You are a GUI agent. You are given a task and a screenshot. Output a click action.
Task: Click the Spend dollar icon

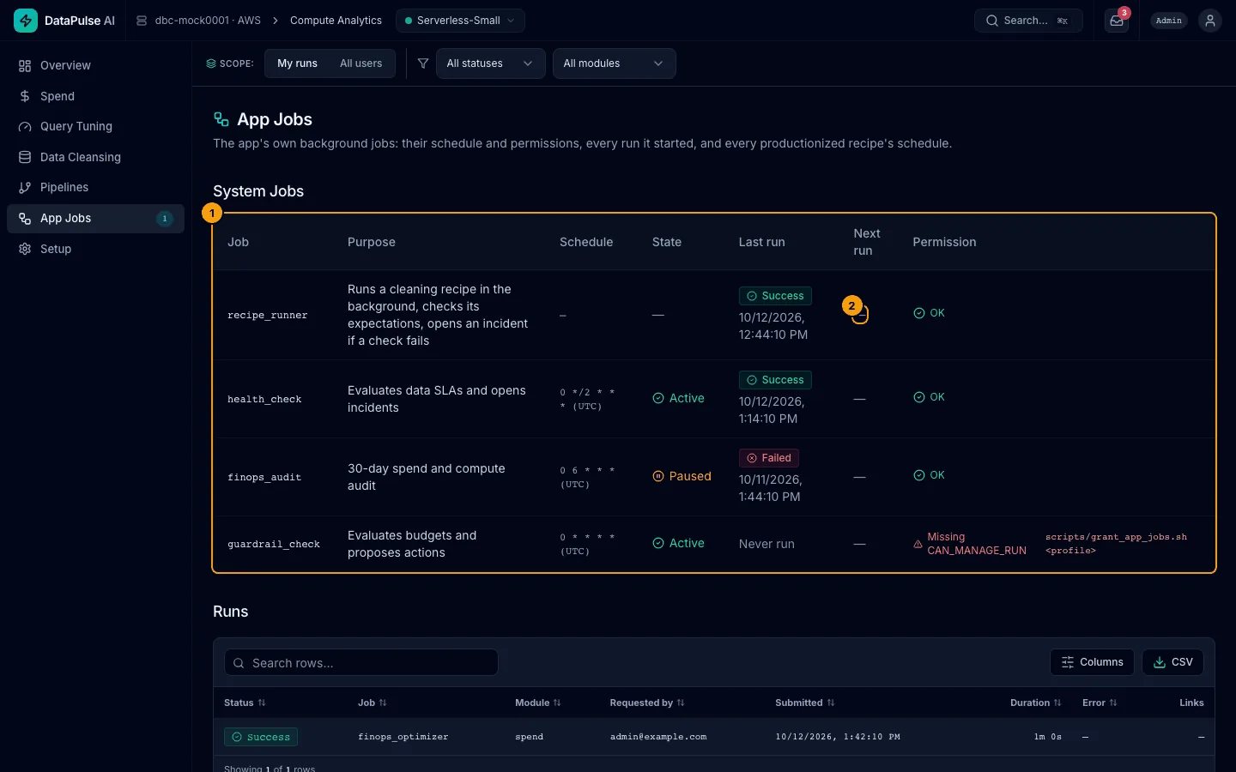coord(25,96)
